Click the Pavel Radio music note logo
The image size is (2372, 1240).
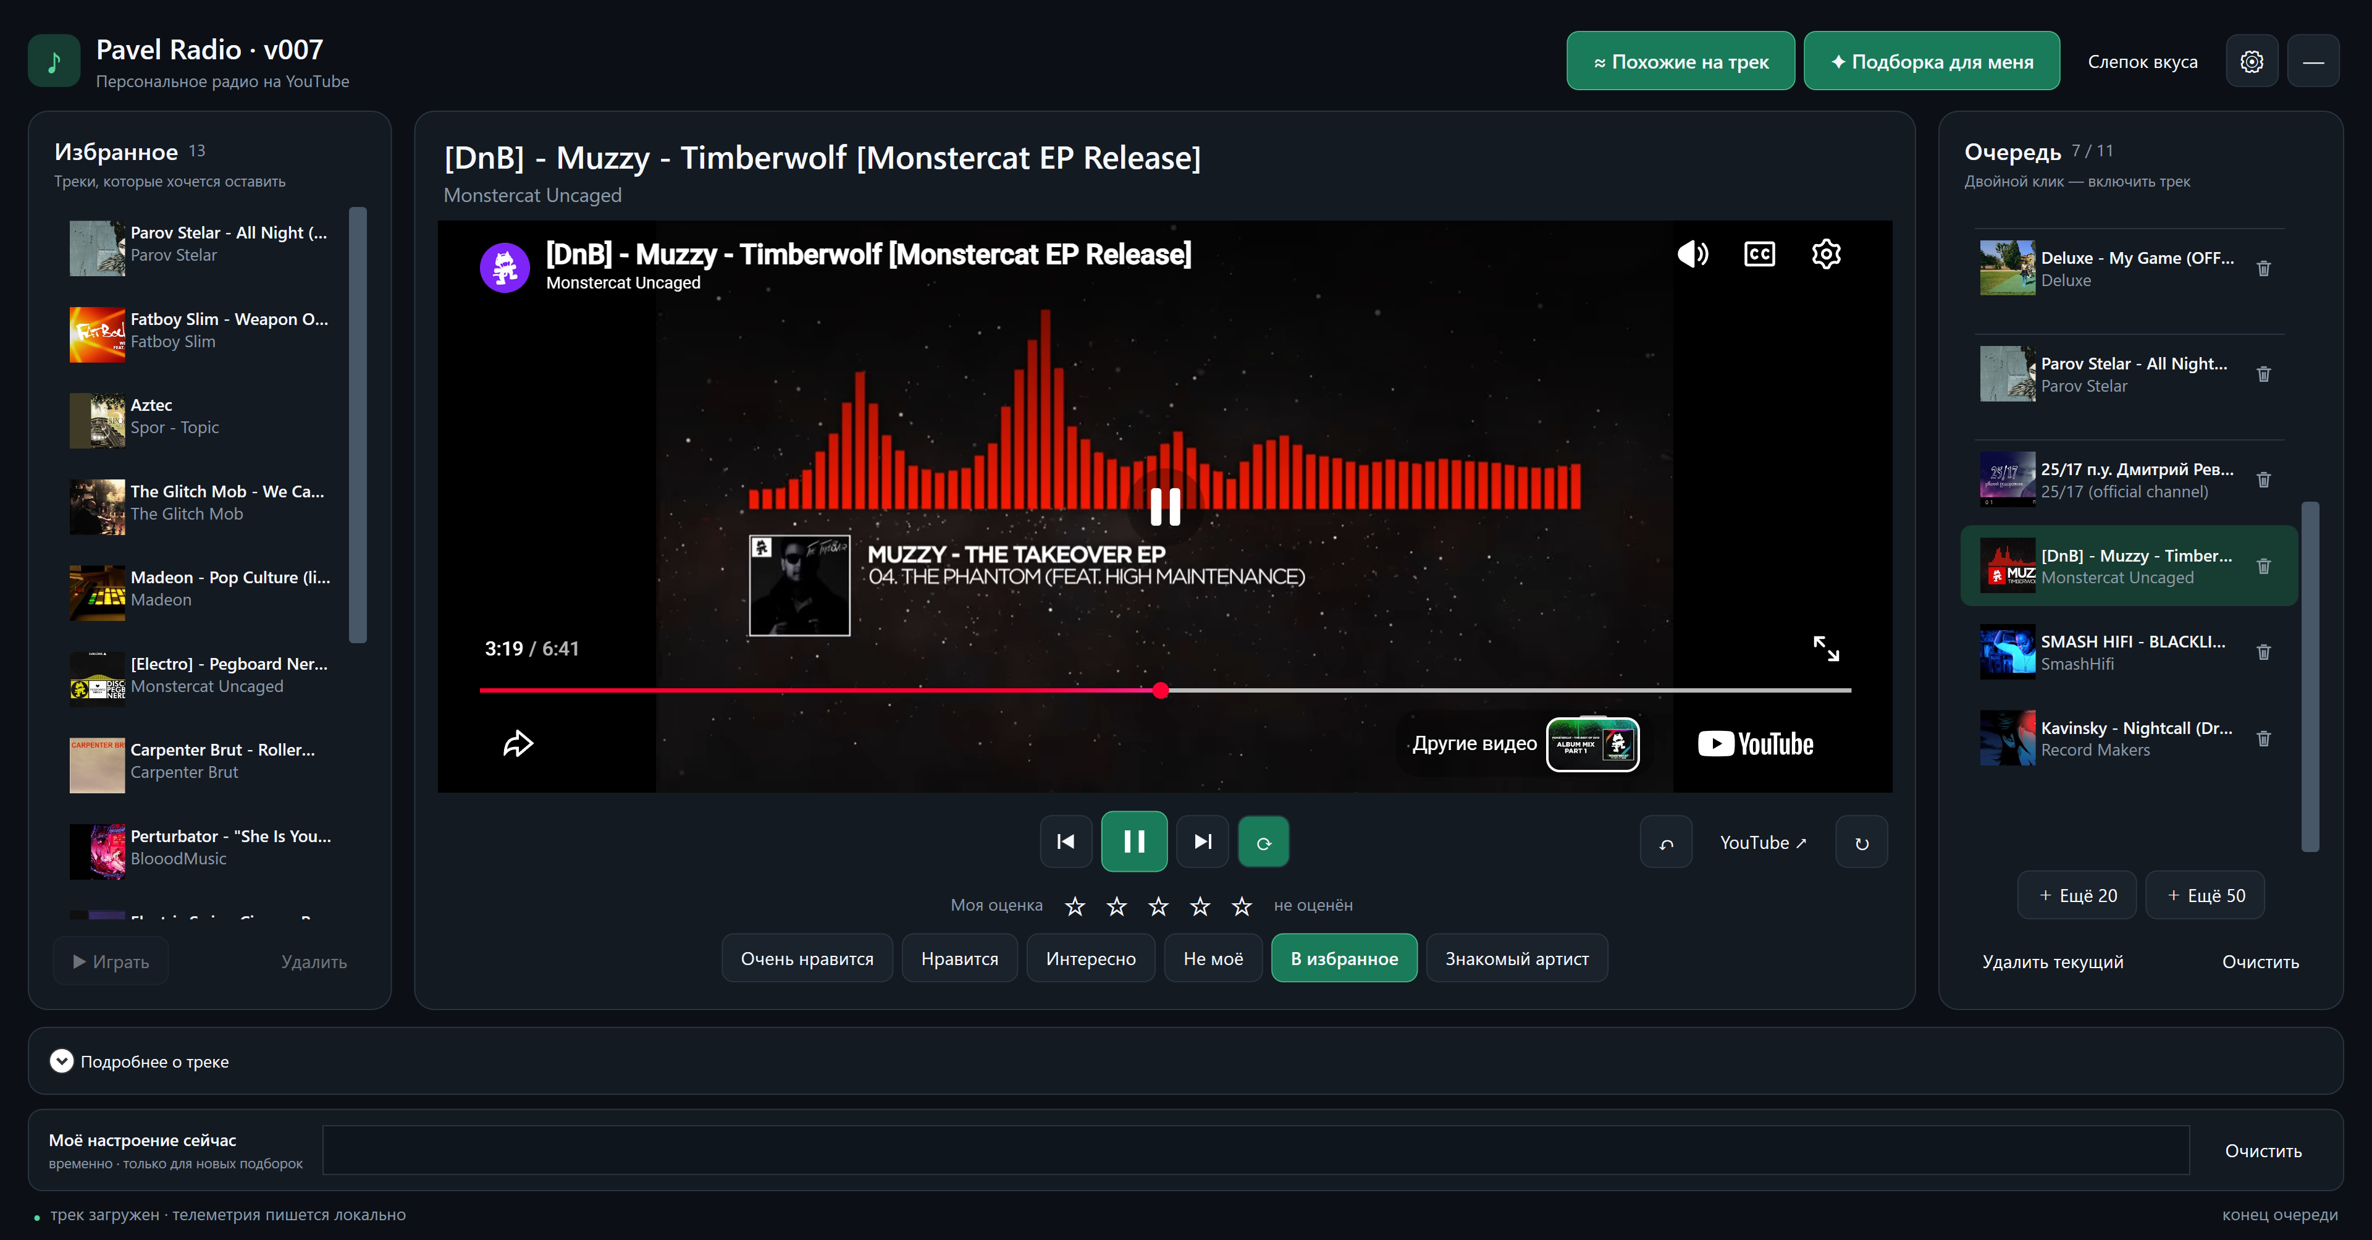54,61
